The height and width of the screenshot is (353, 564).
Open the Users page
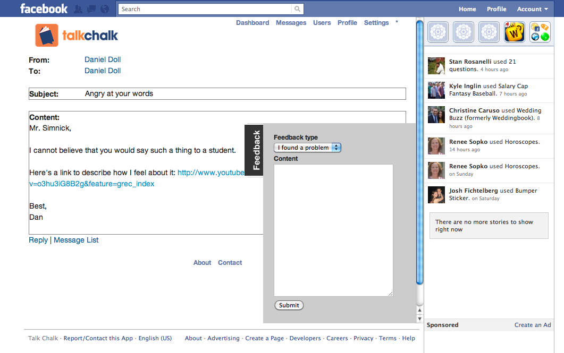(x=322, y=23)
